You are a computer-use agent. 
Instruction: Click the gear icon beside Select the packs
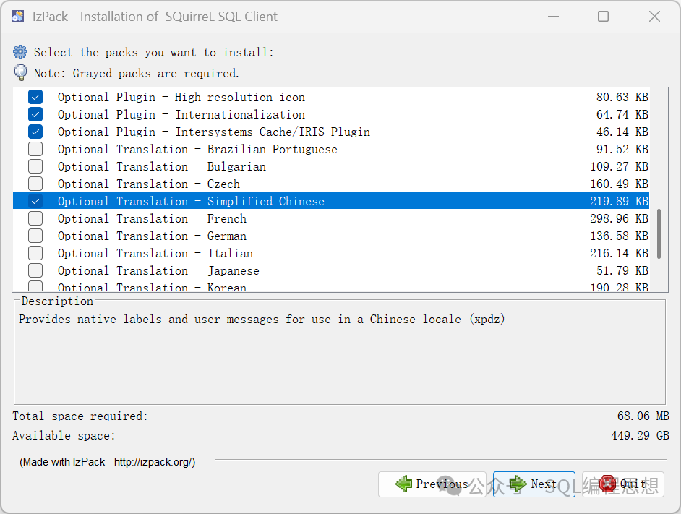point(20,52)
